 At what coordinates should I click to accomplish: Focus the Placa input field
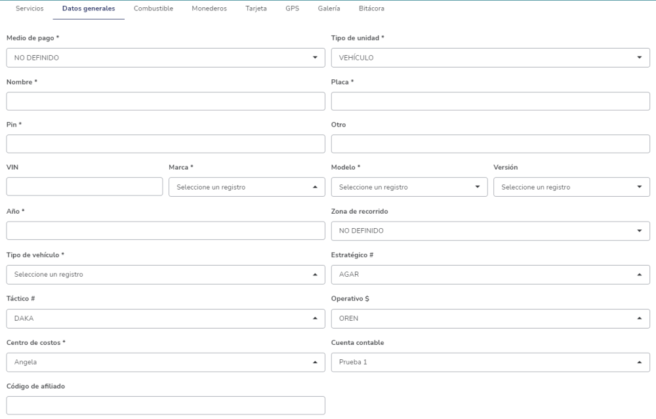coord(490,101)
